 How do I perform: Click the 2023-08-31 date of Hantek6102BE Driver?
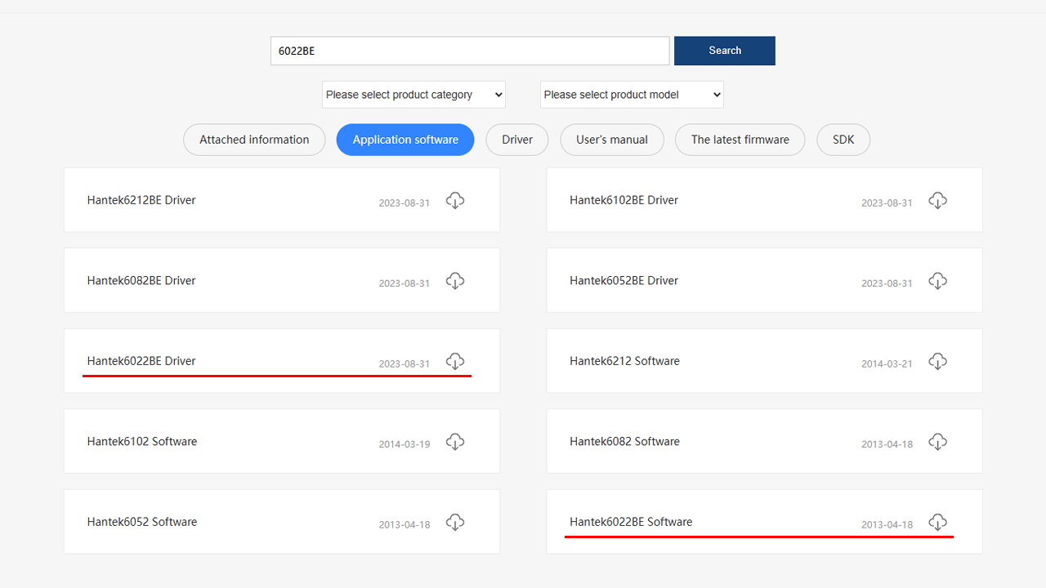(x=887, y=203)
